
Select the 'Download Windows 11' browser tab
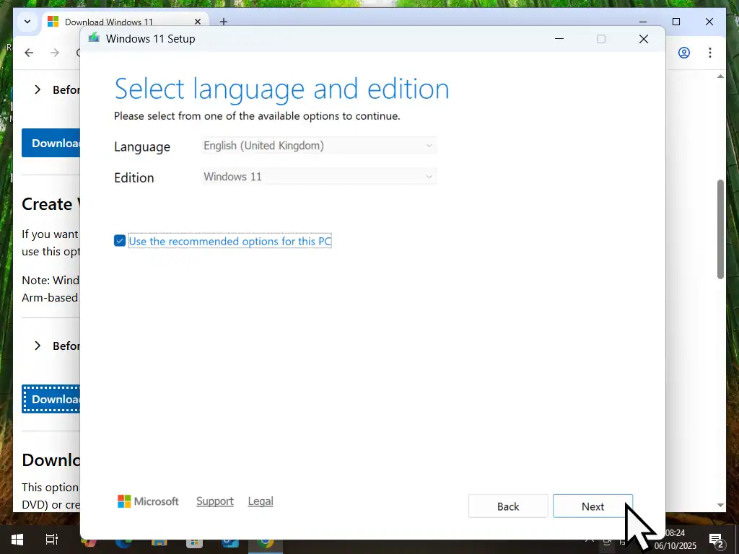tap(108, 22)
